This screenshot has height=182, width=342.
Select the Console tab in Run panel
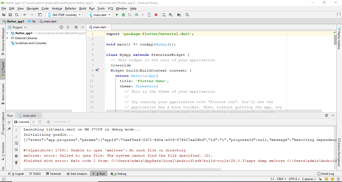tap(22, 122)
